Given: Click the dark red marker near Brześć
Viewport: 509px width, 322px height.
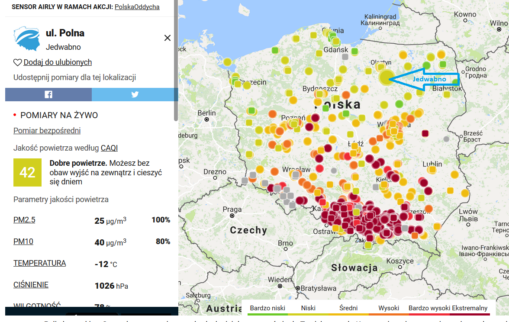Looking at the screenshot, I should [x=425, y=133].
